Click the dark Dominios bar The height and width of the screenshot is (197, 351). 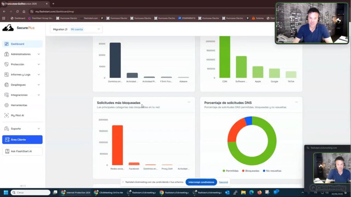115,60
